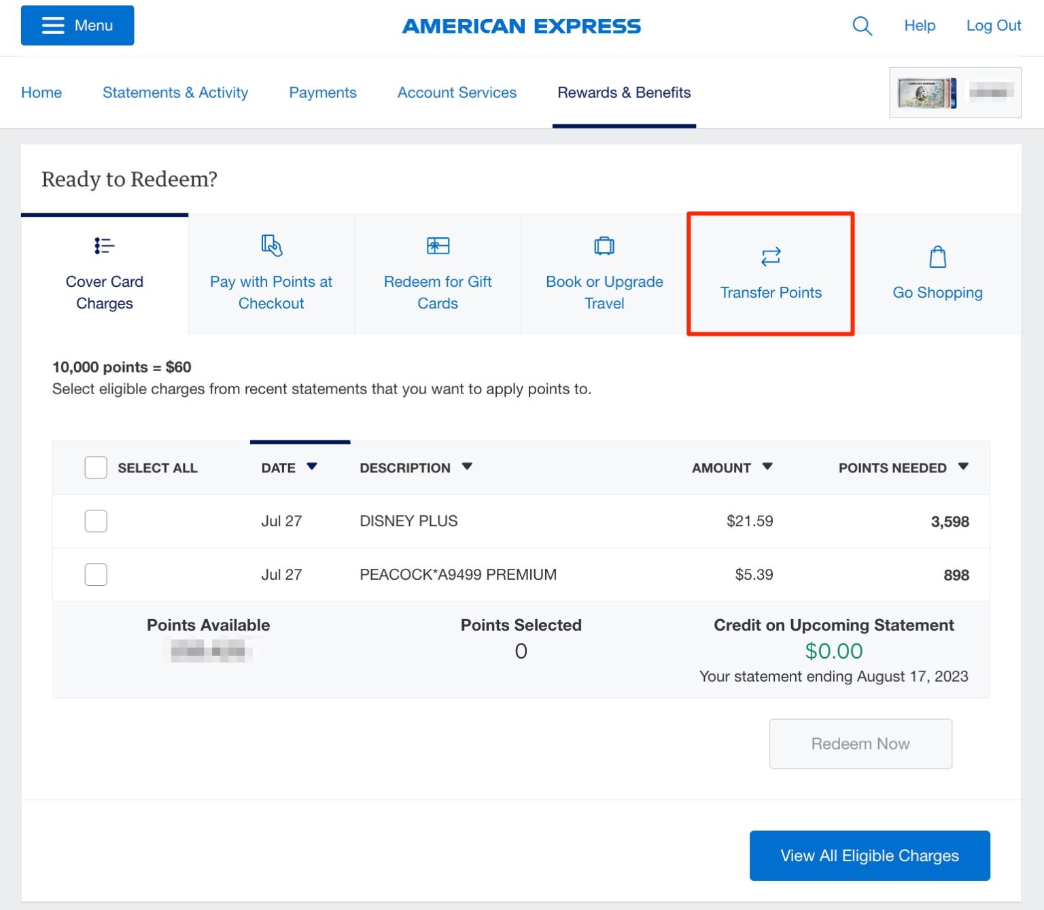This screenshot has width=1044, height=910.
Task: Click the search magnifier icon
Action: pyautogui.click(x=862, y=26)
